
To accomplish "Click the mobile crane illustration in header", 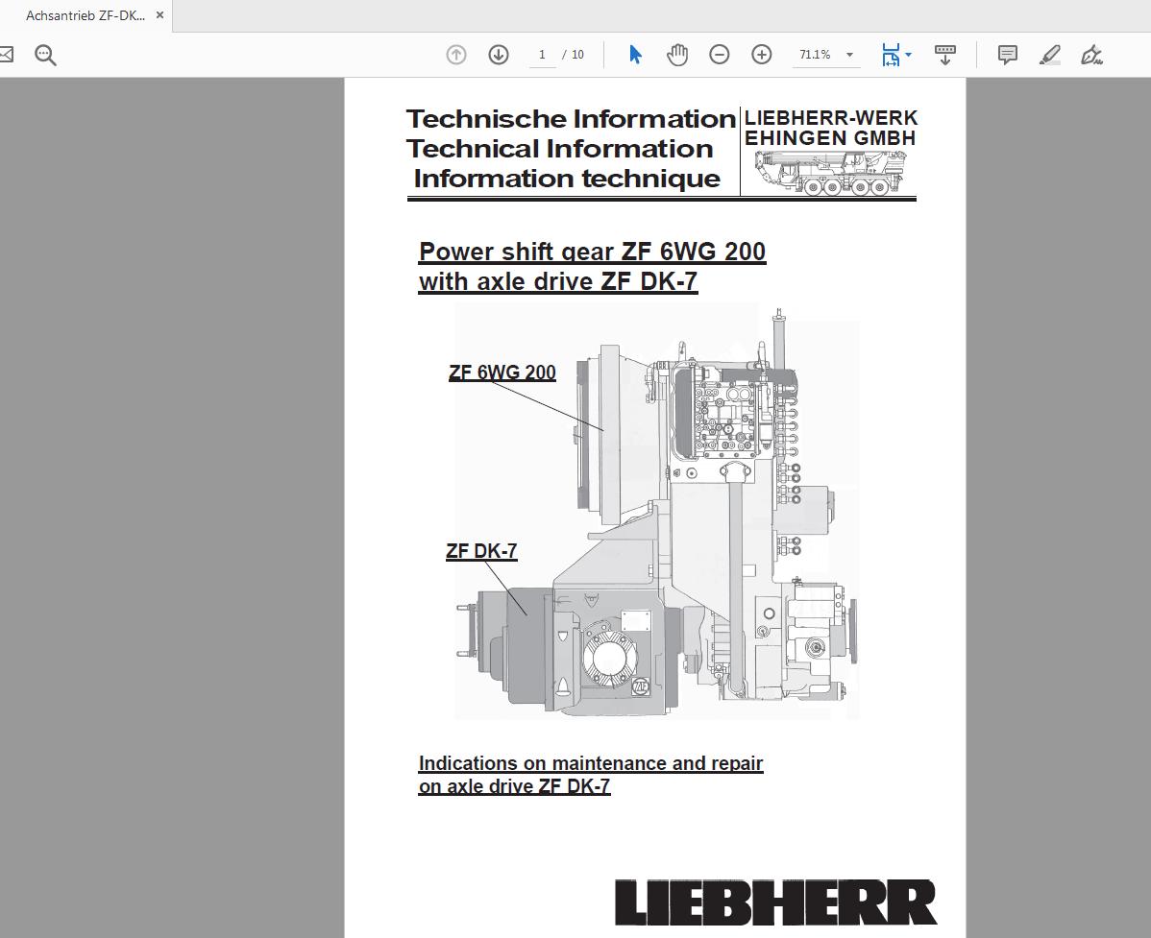I will [829, 173].
